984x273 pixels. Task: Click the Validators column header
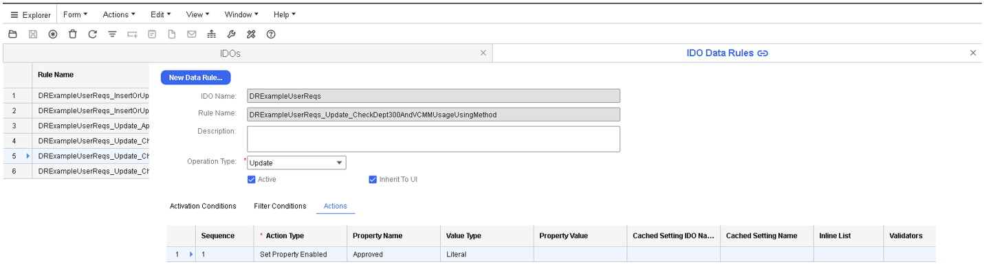(910, 235)
